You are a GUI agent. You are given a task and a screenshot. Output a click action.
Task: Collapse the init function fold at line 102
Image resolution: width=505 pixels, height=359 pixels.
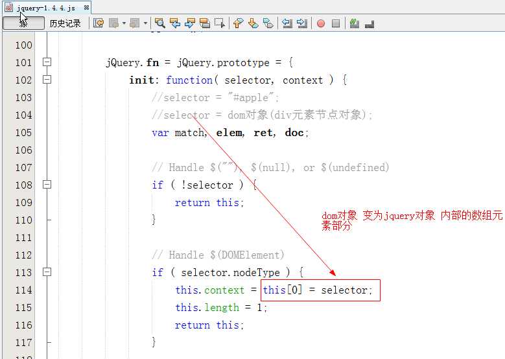(47, 79)
